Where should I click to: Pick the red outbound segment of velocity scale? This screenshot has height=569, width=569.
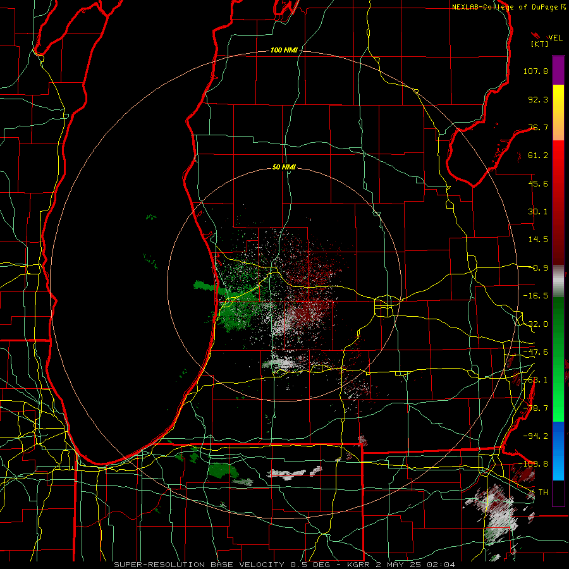[558, 202]
